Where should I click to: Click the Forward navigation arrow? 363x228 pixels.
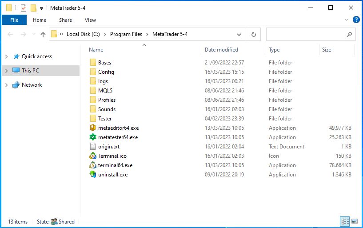(24, 35)
